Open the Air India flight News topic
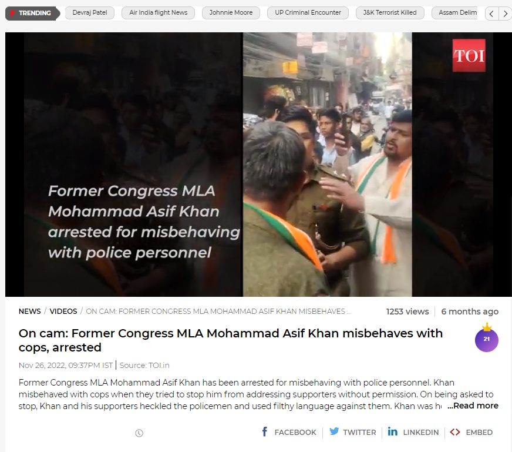Viewport: 512px width, 452px height. (x=159, y=12)
